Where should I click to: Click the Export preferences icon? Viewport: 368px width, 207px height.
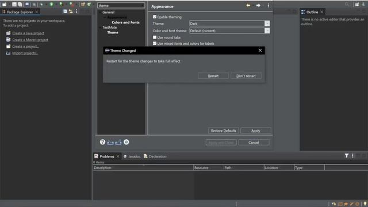coord(118,142)
